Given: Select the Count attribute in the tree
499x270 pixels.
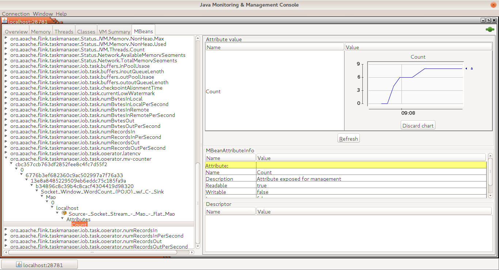Looking at the screenshot, I should (79, 225).
